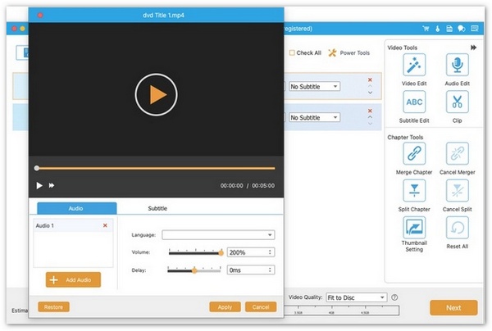Click the Cancel Split icon
The width and height of the screenshot is (492, 331).
[458, 191]
